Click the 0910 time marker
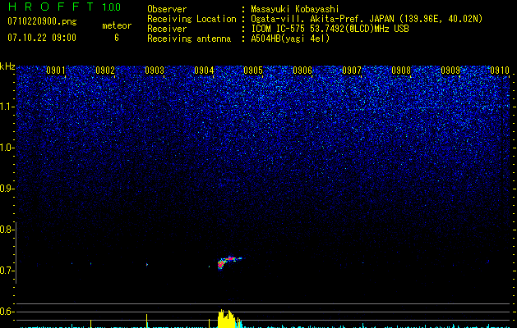The width and height of the screenshot is (517, 328). click(x=500, y=71)
